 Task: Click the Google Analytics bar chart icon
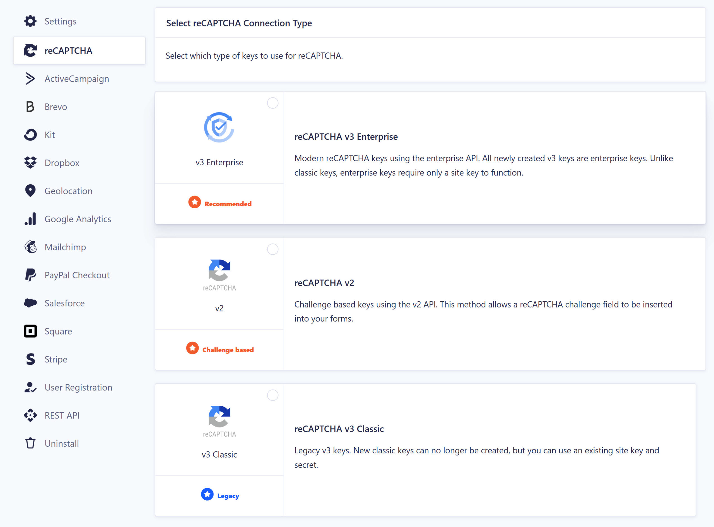click(30, 219)
